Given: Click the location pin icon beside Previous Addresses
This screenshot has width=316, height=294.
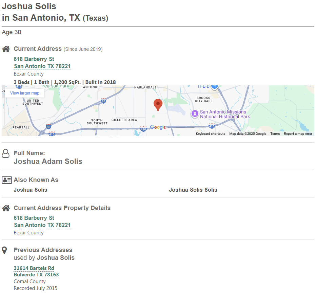Looking at the screenshot, I should pos(4,250).
